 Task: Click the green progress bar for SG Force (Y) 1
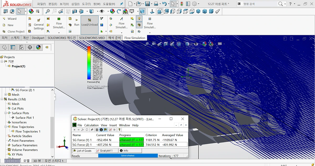[132, 140]
